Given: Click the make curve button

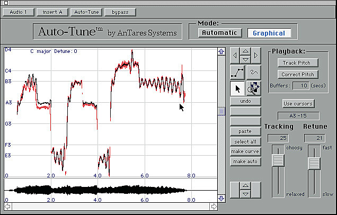Looking at the screenshot, I should click(x=245, y=151).
